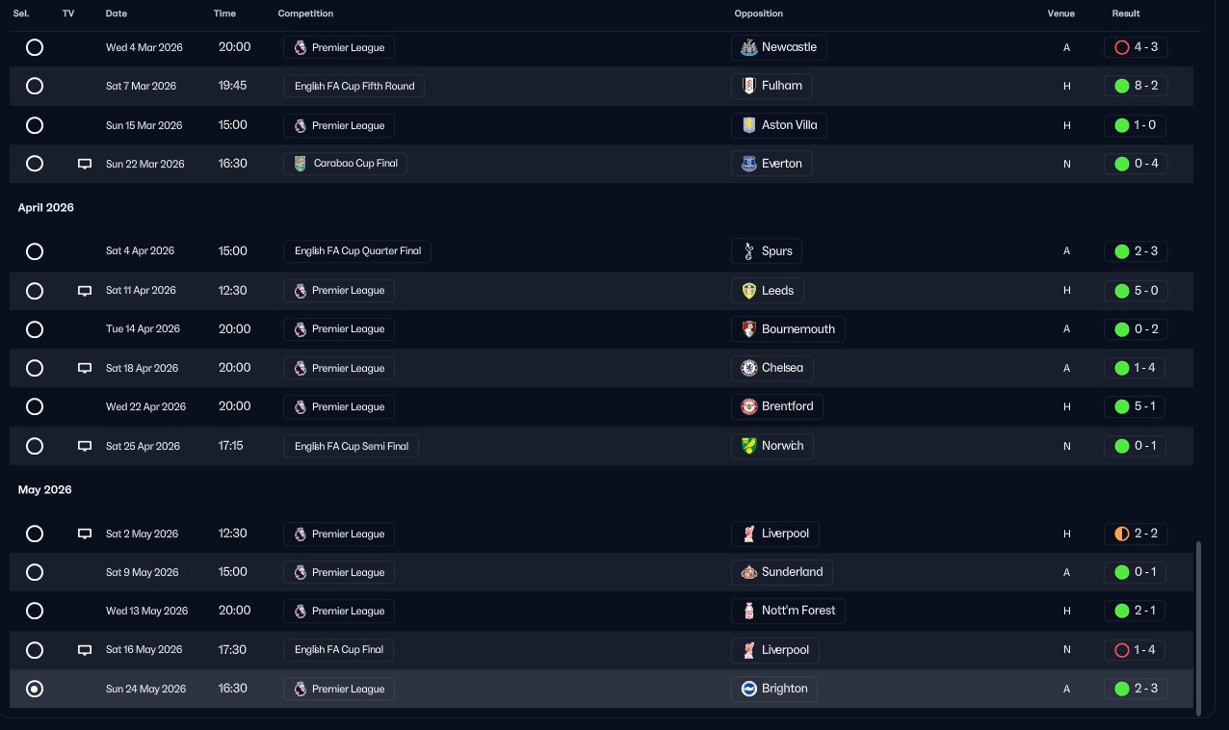Click the Newcastle club crest icon
The height and width of the screenshot is (730, 1229).
[748, 47]
